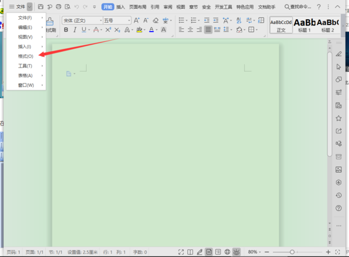Image resolution: width=349 pixels, height=257 pixels.
Task: Expand highlight color dropdown arrow
Action: [x=145, y=30]
